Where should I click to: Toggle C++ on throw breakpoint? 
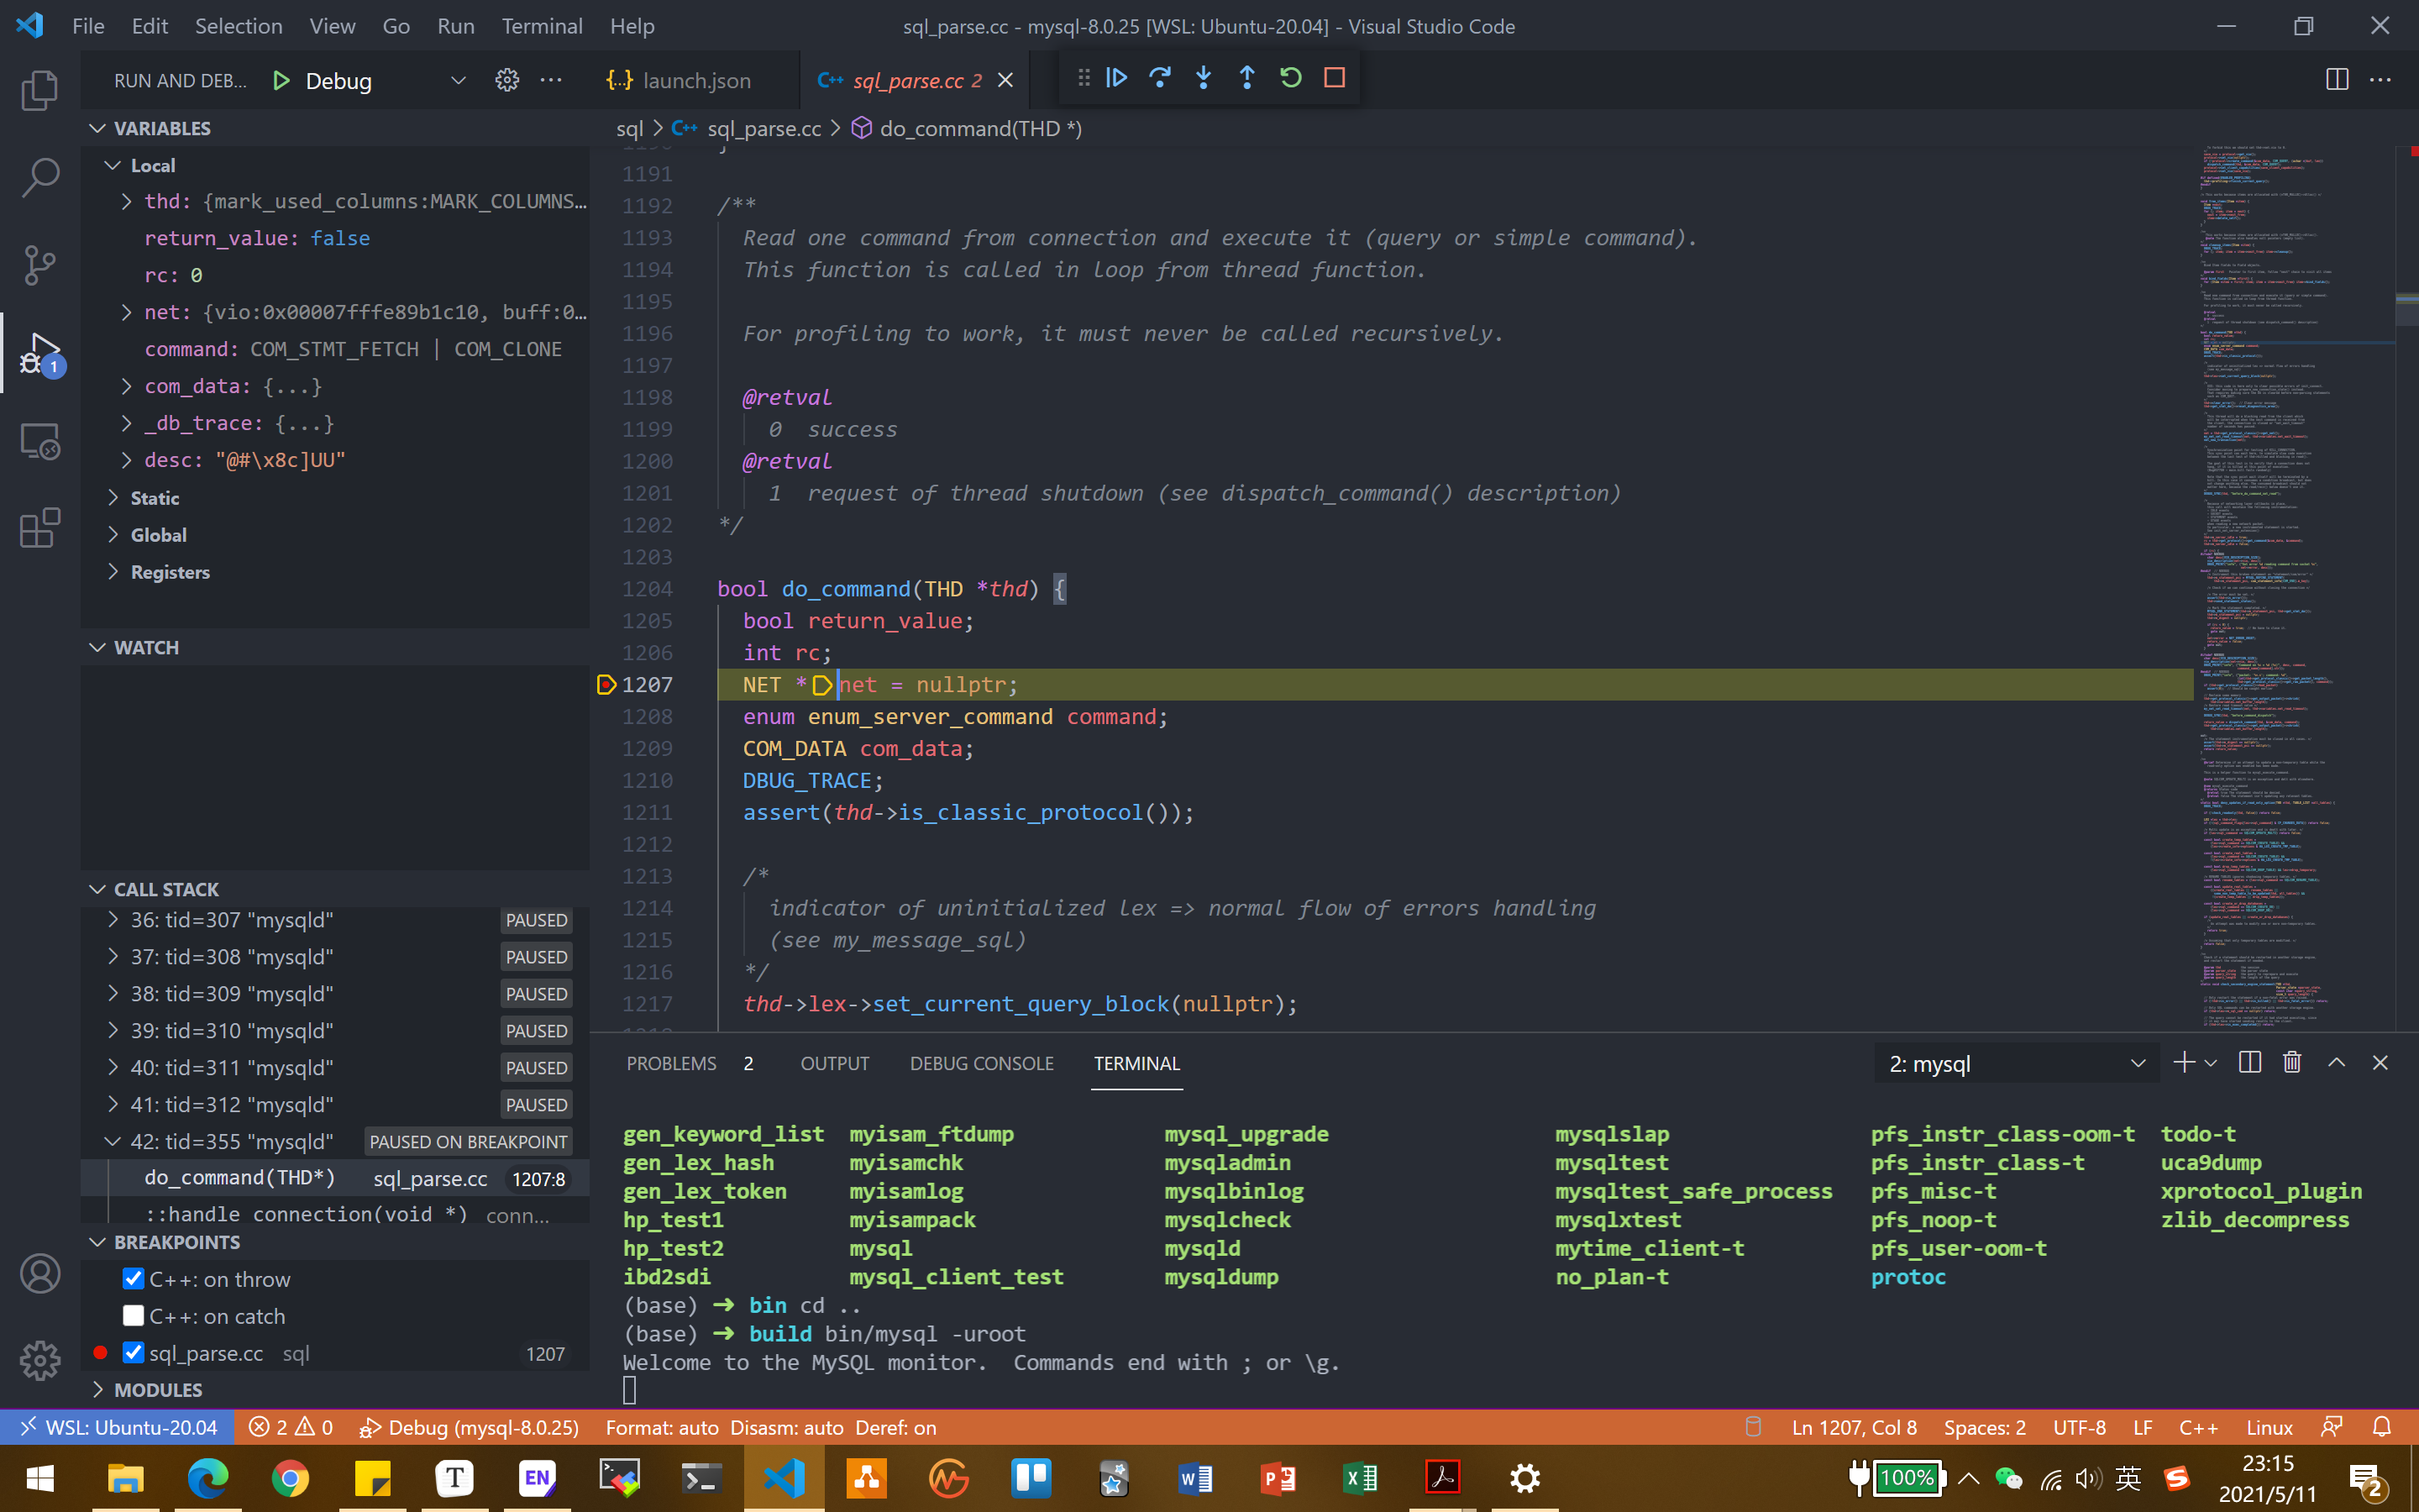click(x=133, y=1279)
